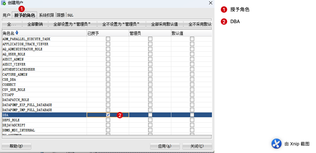
Task: Select the APPLICATION_TRACE_VIEWER role row
Action: [25, 44]
